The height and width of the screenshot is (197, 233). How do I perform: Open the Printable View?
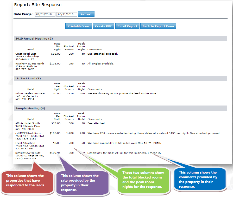pos(78,26)
